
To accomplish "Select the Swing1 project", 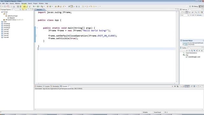I will (4, 12).
